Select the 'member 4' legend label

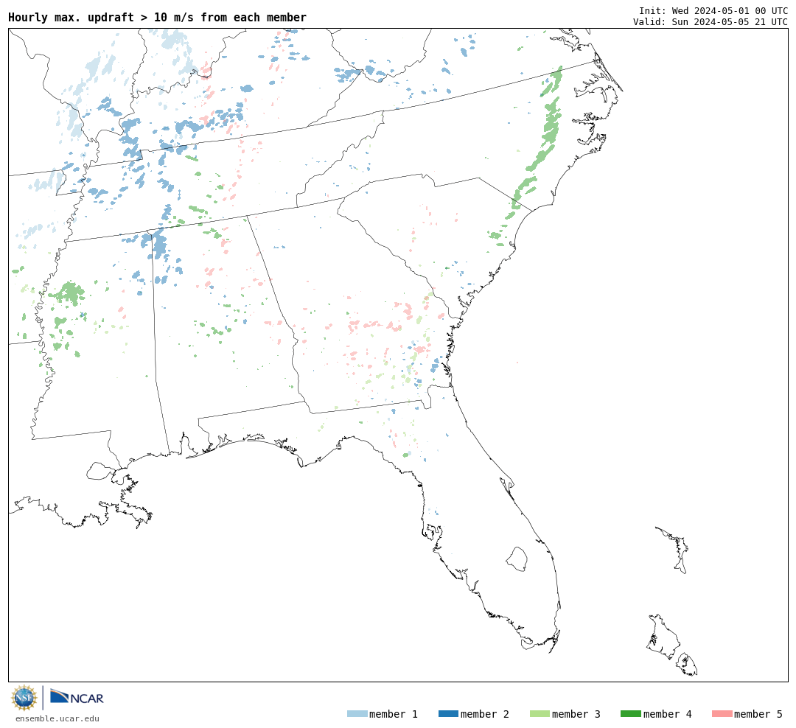(x=668, y=714)
